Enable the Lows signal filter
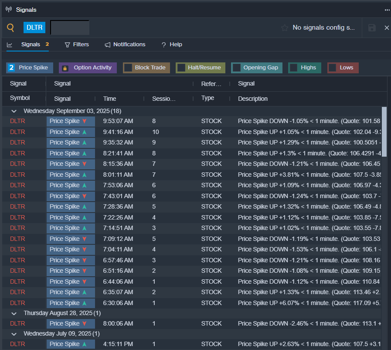Viewport: 391px width, 350px height. coord(343,68)
